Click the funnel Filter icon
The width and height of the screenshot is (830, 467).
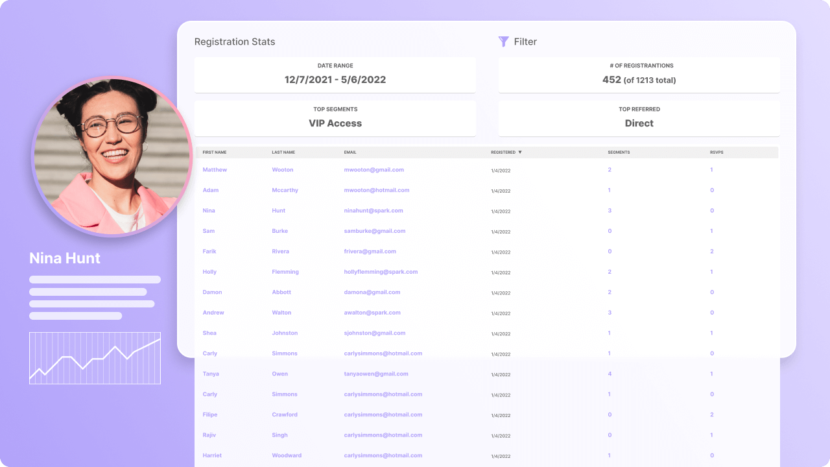coord(503,42)
